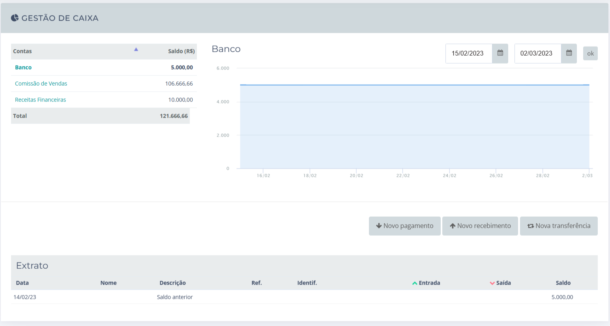Open the start date calendar picker icon
Image resolution: width=610 pixels, height=326 pixels.
pyautogui.click(x=500, y=53)
